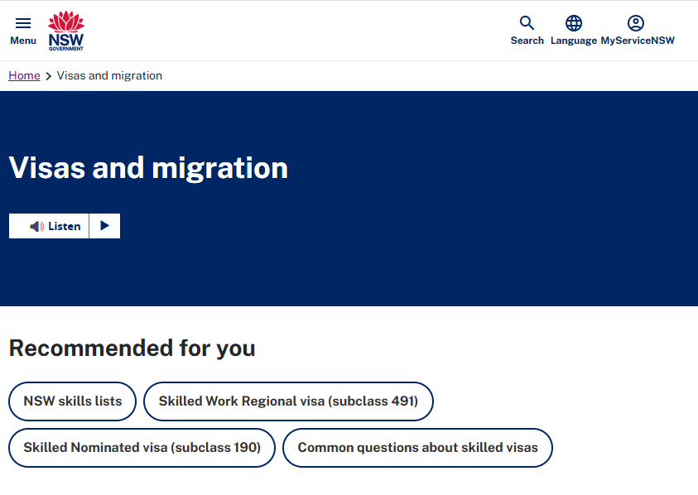The width and height of the screenshot is (698, 495).
Task: Click the Language globe icon
Action: coord(574,23)
